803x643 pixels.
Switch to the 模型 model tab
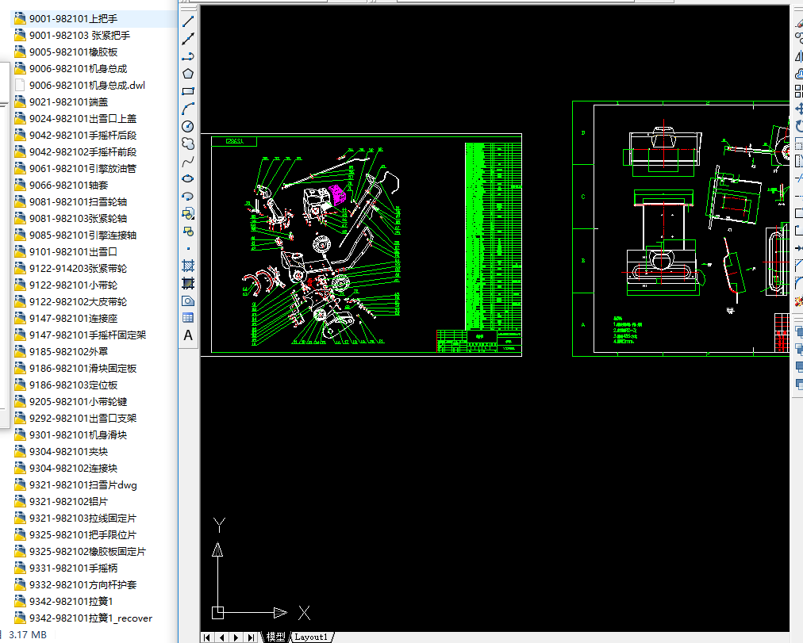coord(275,637)
